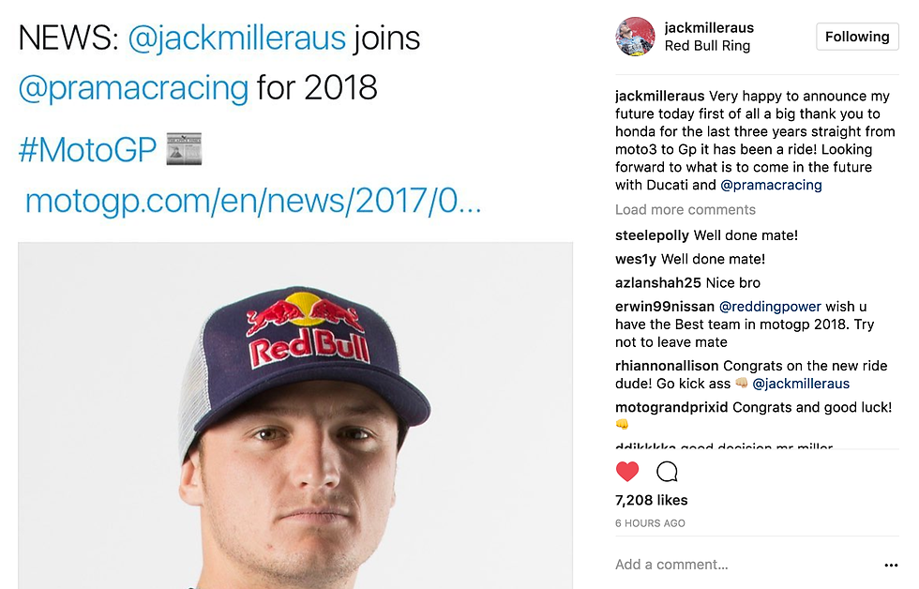
Task: Open @pramacracing mention in the caption
Action: 771,185
